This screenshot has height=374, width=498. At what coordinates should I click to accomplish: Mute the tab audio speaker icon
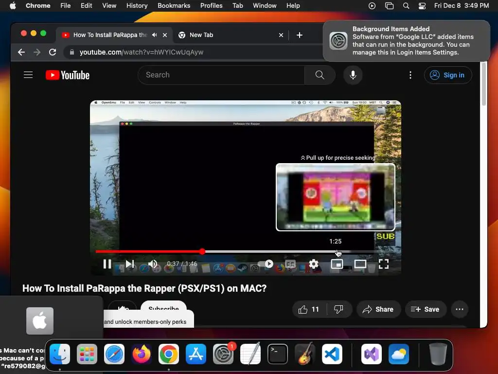click(154, 35)
